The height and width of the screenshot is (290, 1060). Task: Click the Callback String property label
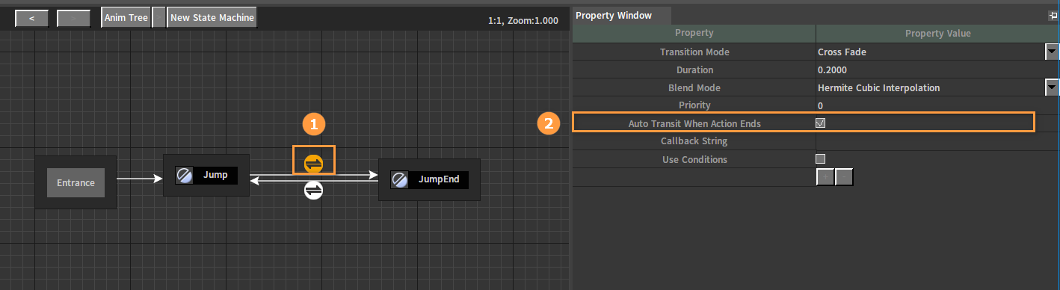point(694,141)
